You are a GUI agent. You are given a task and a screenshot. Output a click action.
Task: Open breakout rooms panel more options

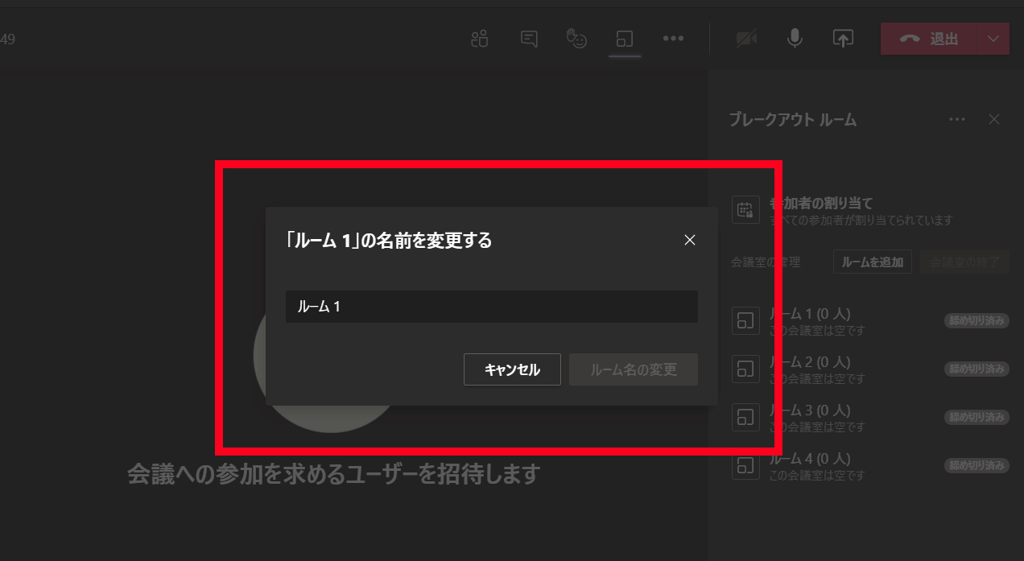click(x=956, y=119)
